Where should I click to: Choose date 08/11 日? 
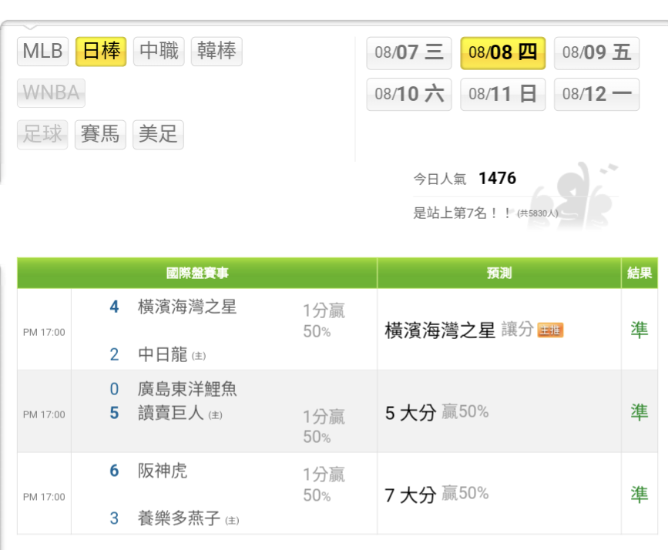click(502, 94)
